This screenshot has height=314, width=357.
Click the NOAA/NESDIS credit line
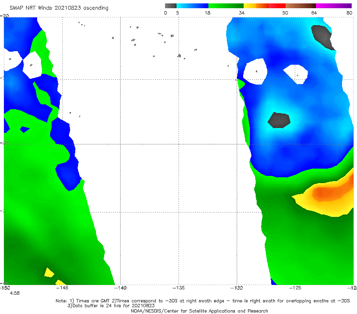click(199, 311)
